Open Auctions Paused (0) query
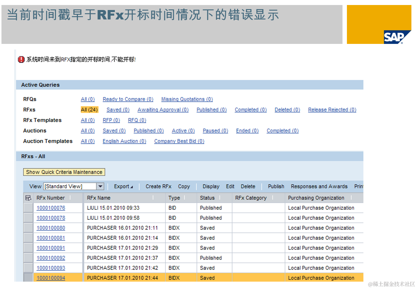Image resolution: width=417 pixels, height=289 pixels. pos(216,131)
